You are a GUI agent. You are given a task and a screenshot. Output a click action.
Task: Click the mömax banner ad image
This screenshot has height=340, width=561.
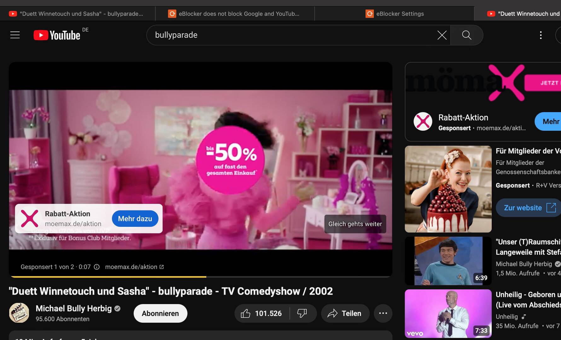coord(483,83)
